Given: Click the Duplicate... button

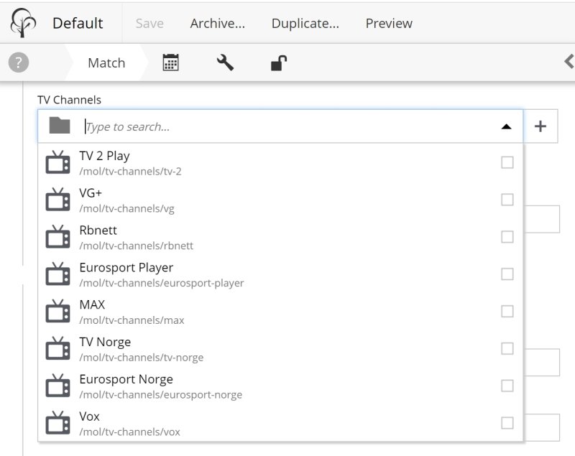Looking at the screenshot, I should (x=305, y=24).
